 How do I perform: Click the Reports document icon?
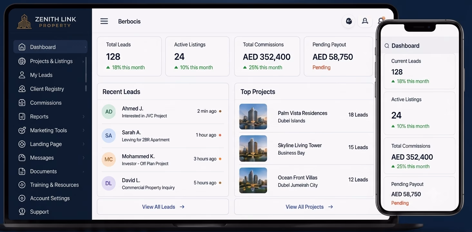point(22,117)
